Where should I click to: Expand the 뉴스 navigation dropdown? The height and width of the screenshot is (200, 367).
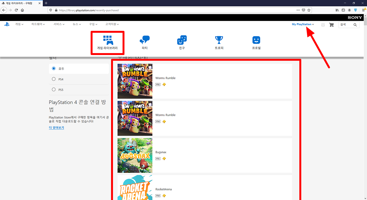pyautogui.click(x=77, y=24)
